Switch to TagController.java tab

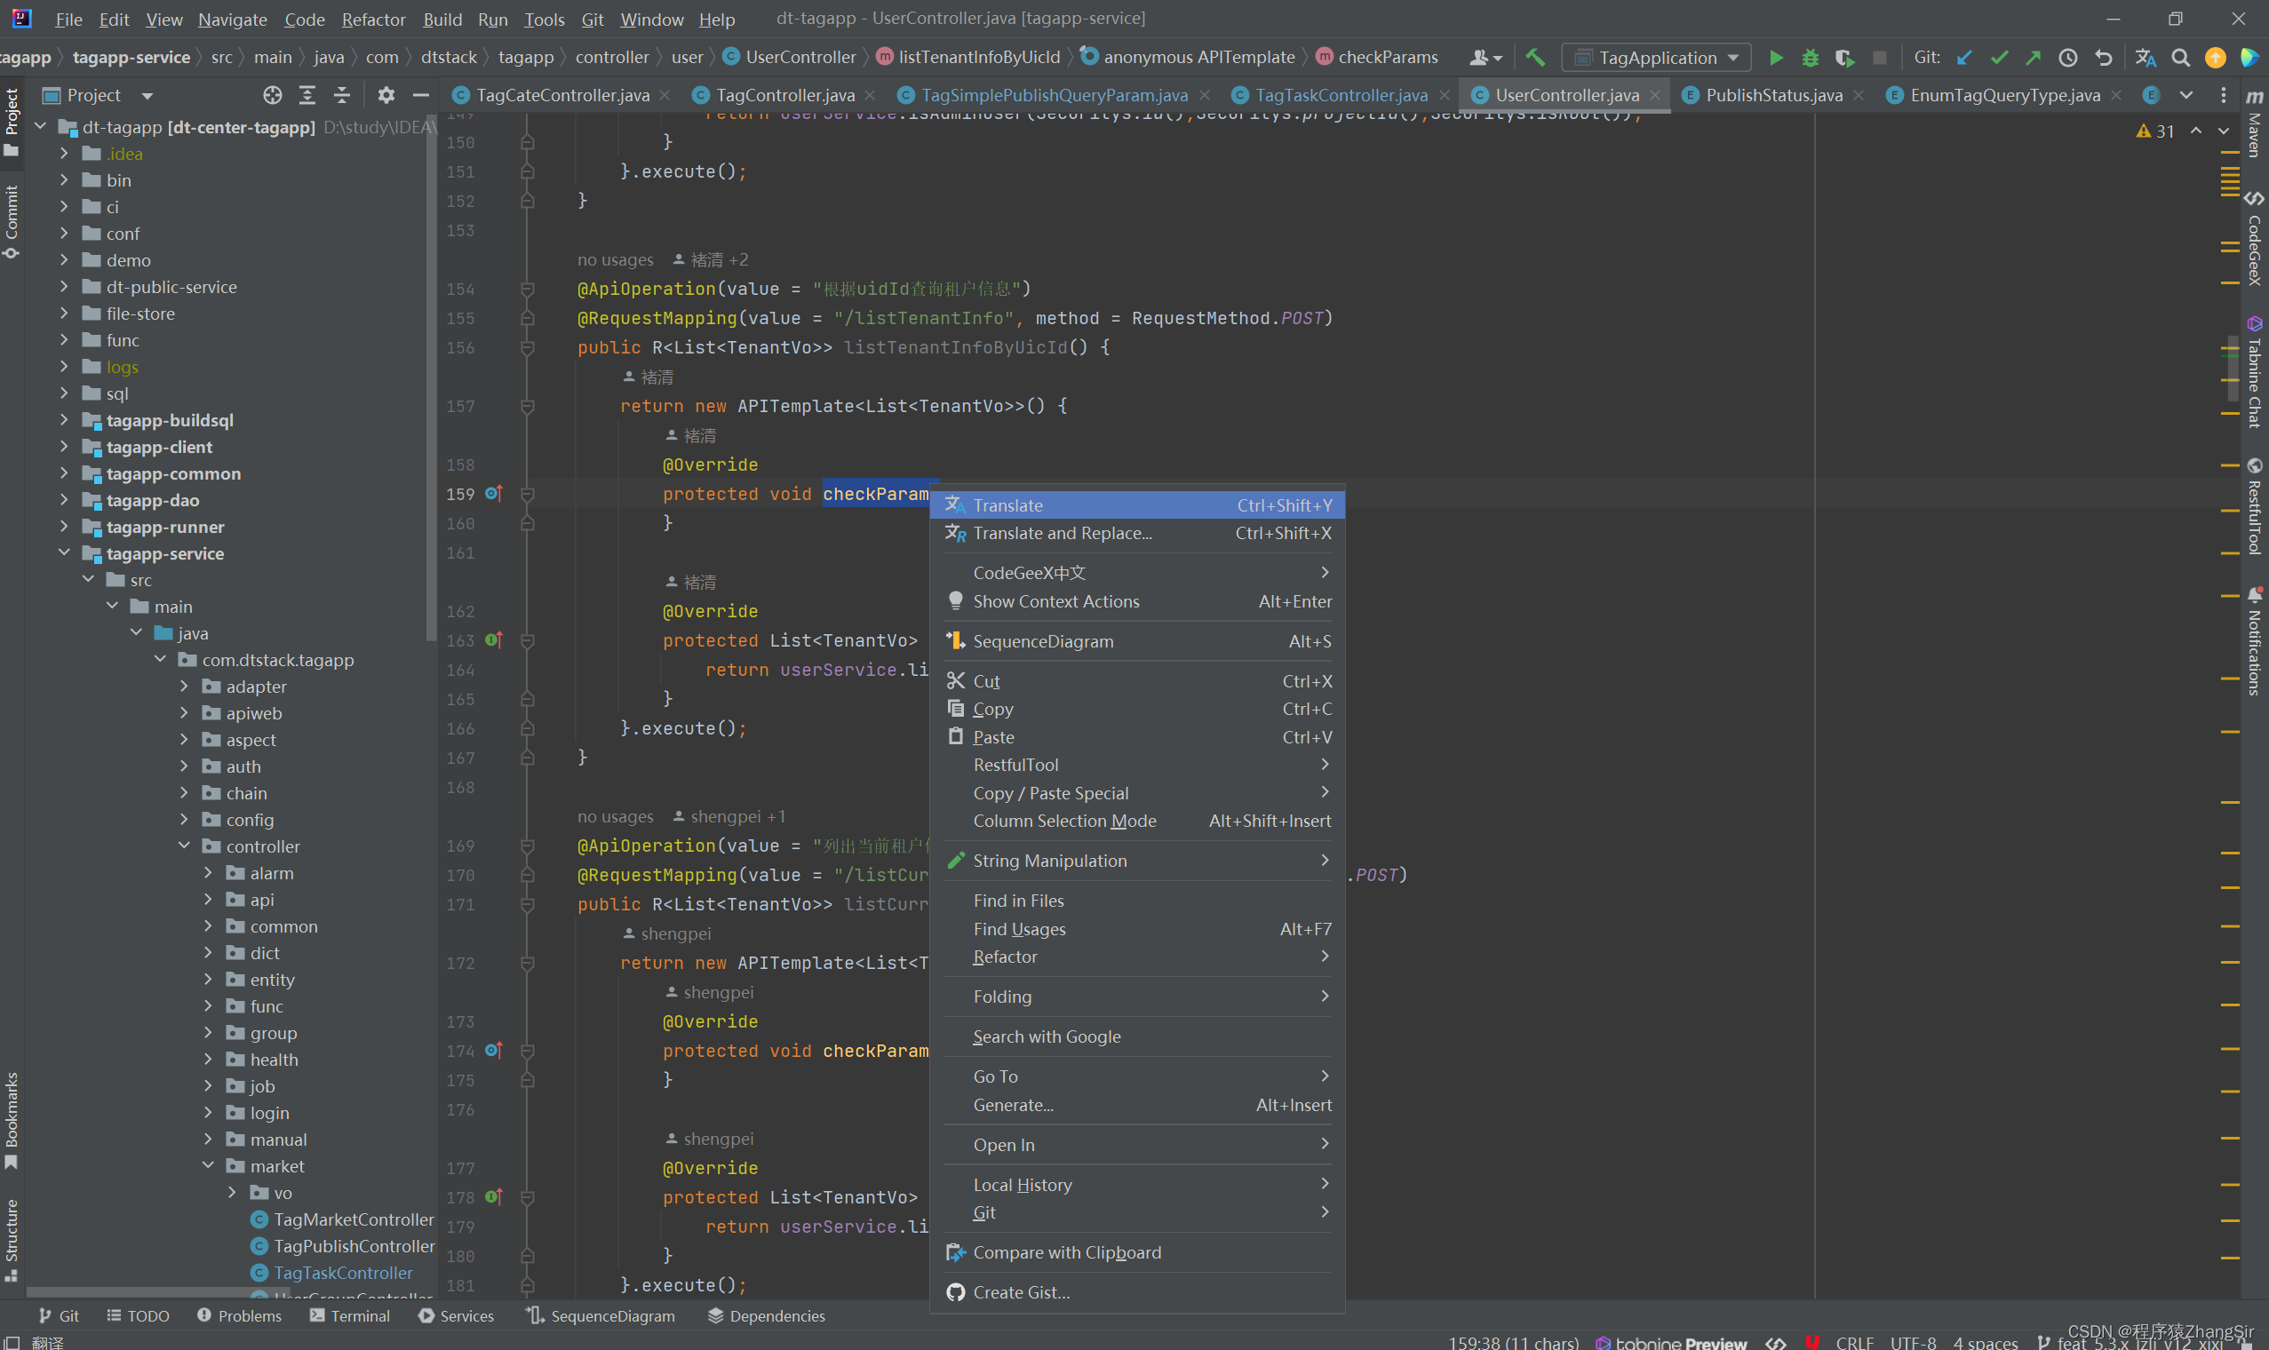784,95
